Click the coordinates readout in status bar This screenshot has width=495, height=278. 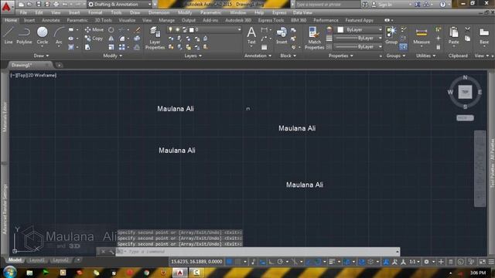tap(196, 262)
